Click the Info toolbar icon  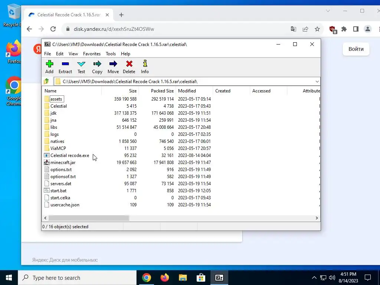coord(145,63)
